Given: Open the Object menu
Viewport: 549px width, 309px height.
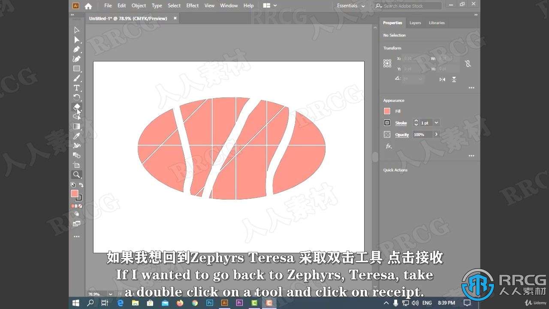Looking at the screenshot, I should [139, 6].
